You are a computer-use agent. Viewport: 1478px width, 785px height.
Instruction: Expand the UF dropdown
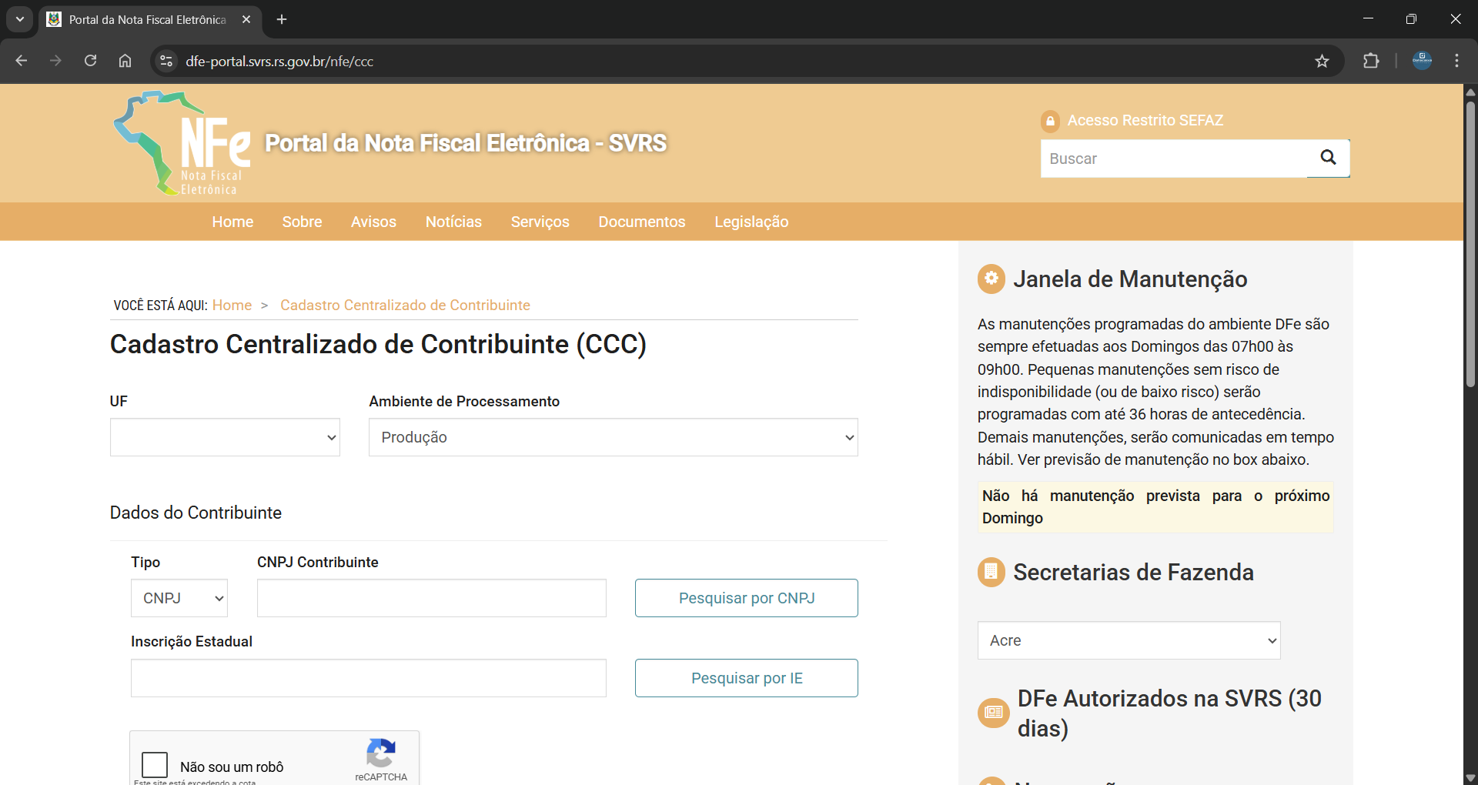coord(225,437)
